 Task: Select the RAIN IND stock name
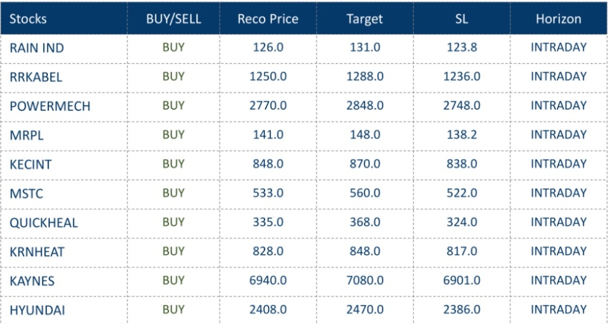click(x=36, y=48)
